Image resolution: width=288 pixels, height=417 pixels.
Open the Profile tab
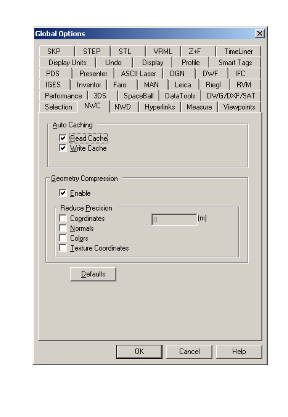[x=191, y=62]
